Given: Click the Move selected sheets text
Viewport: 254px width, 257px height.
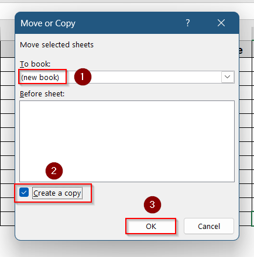Looking at the screenshot, I should (x=57, y=45).
